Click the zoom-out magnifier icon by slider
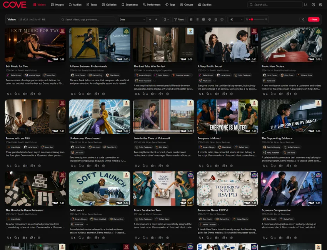Viewport: 327px width, 250px height. point(247,19)
